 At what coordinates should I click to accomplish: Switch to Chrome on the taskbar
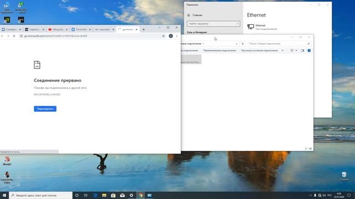(140, 195)
